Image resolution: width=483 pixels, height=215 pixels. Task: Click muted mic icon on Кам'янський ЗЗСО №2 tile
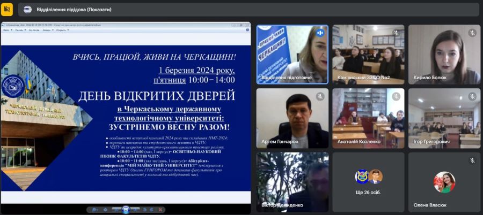(x=397, y=33)
